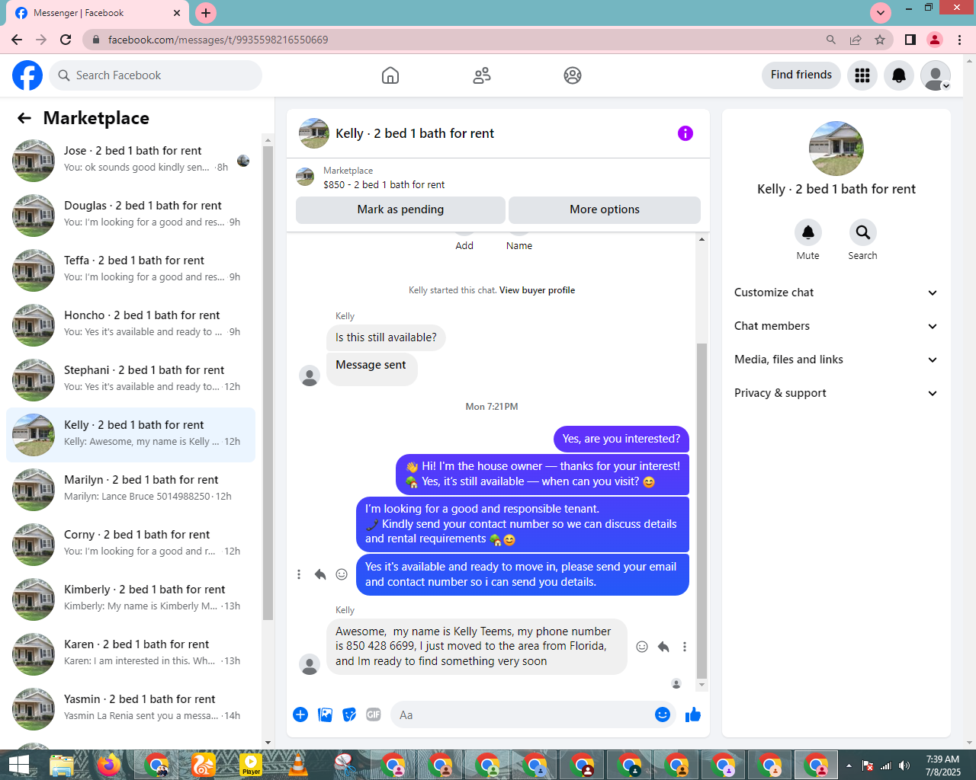Switch to the Messenger | Facebook tab

pos(99,13)
